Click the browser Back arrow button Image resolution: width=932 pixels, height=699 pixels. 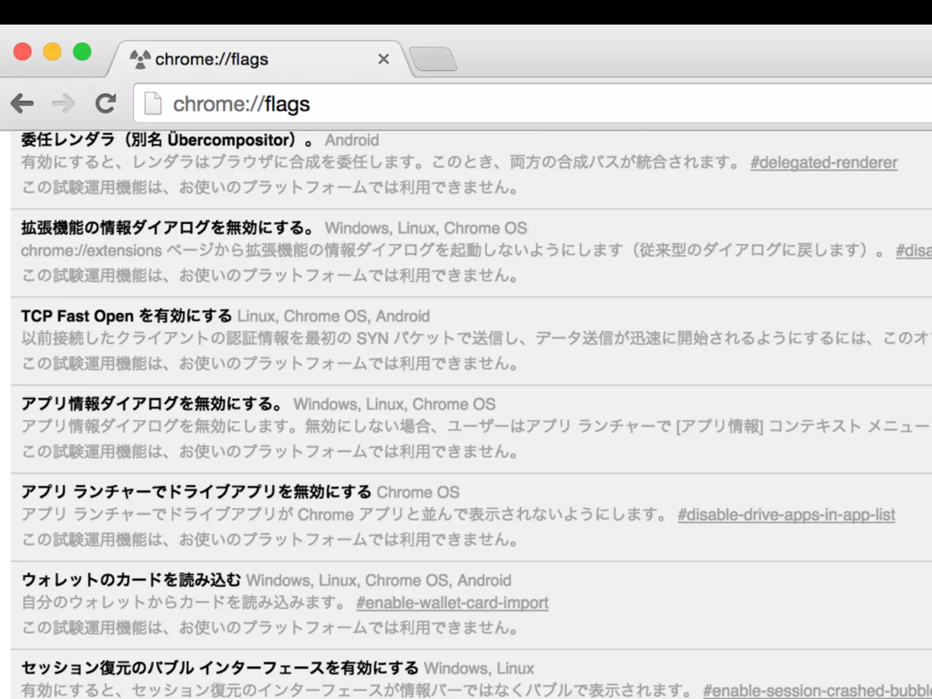pyautogui.click(x=22, y=104)
